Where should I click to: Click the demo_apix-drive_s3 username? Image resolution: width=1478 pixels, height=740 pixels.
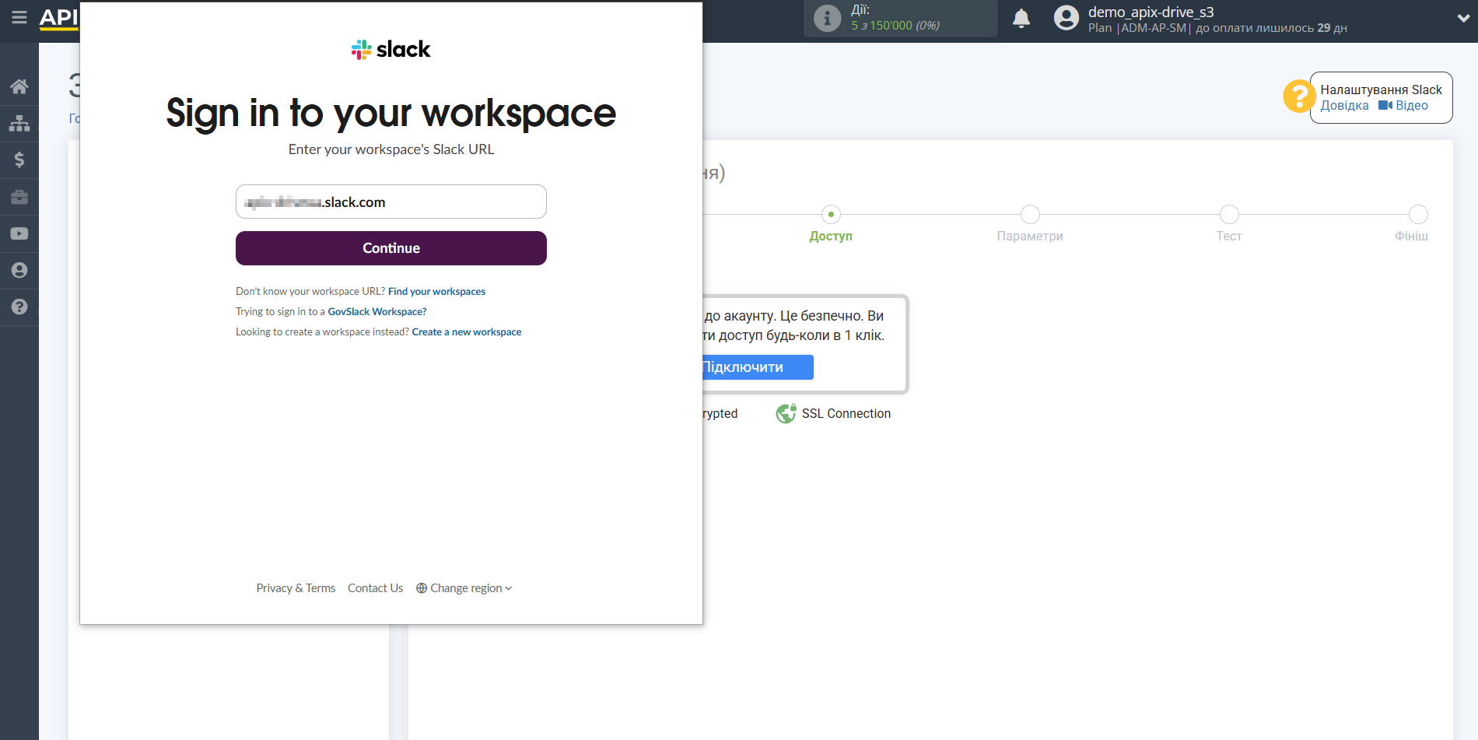pyautogui.click(x=1151, y=12)
